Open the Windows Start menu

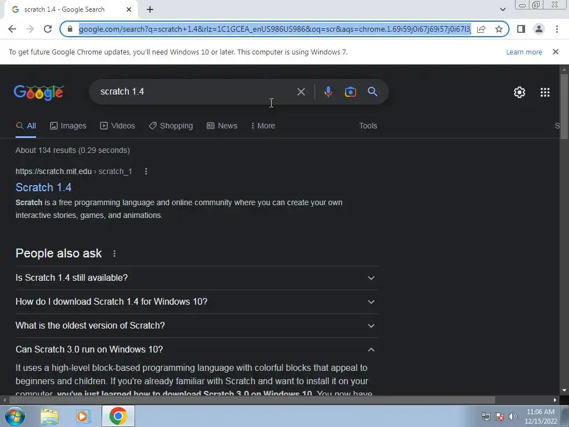[15, 416]
